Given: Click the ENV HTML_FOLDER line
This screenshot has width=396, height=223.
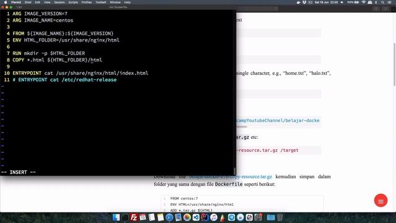Looking at the screenshot, I should coord(66,40).
